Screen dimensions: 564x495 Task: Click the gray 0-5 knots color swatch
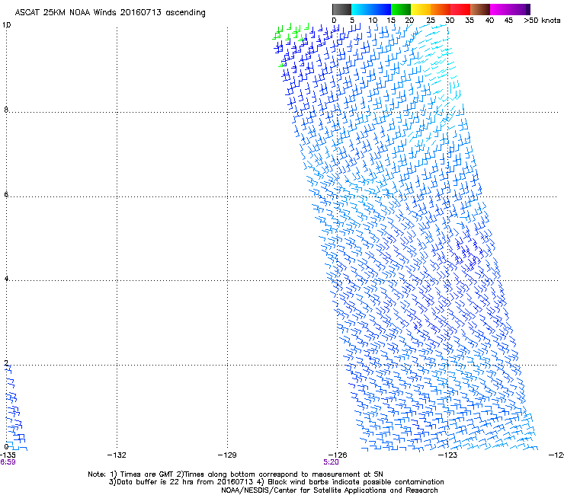[x=341, y=9]
